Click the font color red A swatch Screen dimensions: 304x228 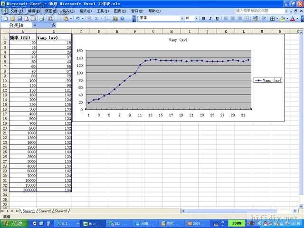pos(293,18)
